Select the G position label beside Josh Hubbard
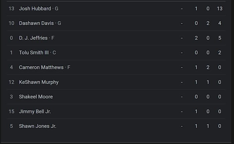This screenshot has height=144, width=234. [56, 8]
